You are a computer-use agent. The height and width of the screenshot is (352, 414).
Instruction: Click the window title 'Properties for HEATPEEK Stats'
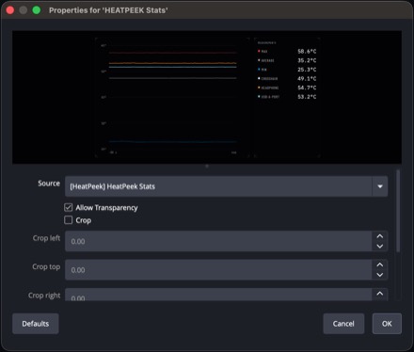(x=108, y=10)
